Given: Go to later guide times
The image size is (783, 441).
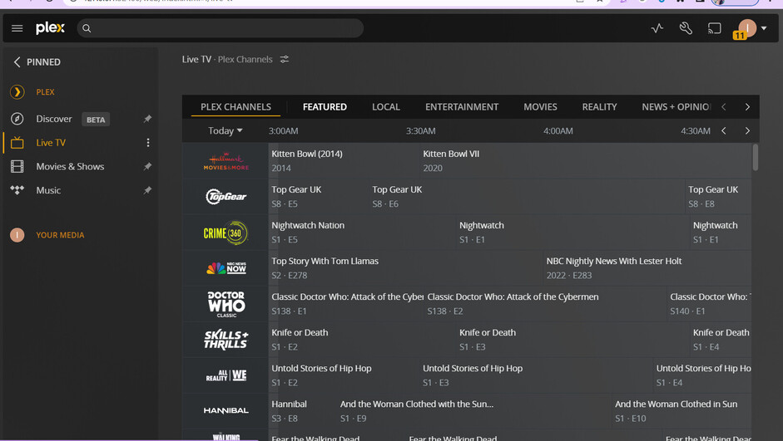Looking at the screenshot, I should (x=747, y=130).
